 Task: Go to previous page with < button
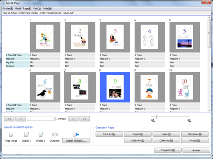[21, 119]
